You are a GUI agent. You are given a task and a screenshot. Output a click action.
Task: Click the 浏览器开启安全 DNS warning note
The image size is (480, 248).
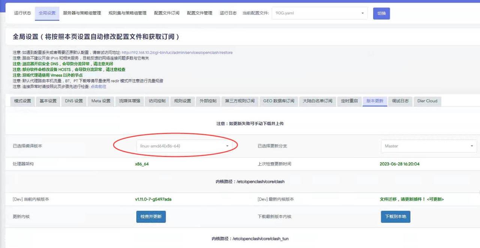click(63, 64)
